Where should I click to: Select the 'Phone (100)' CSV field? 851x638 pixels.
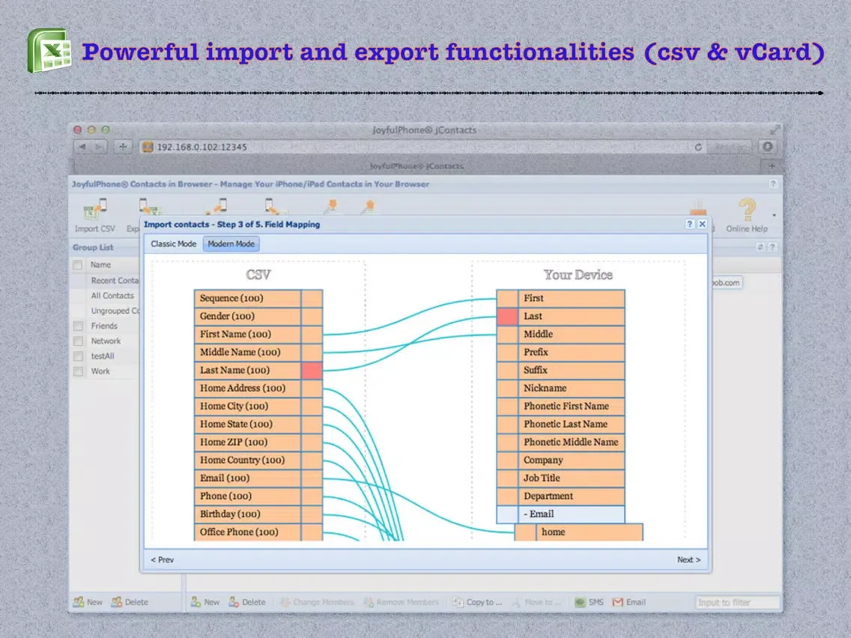247,496
